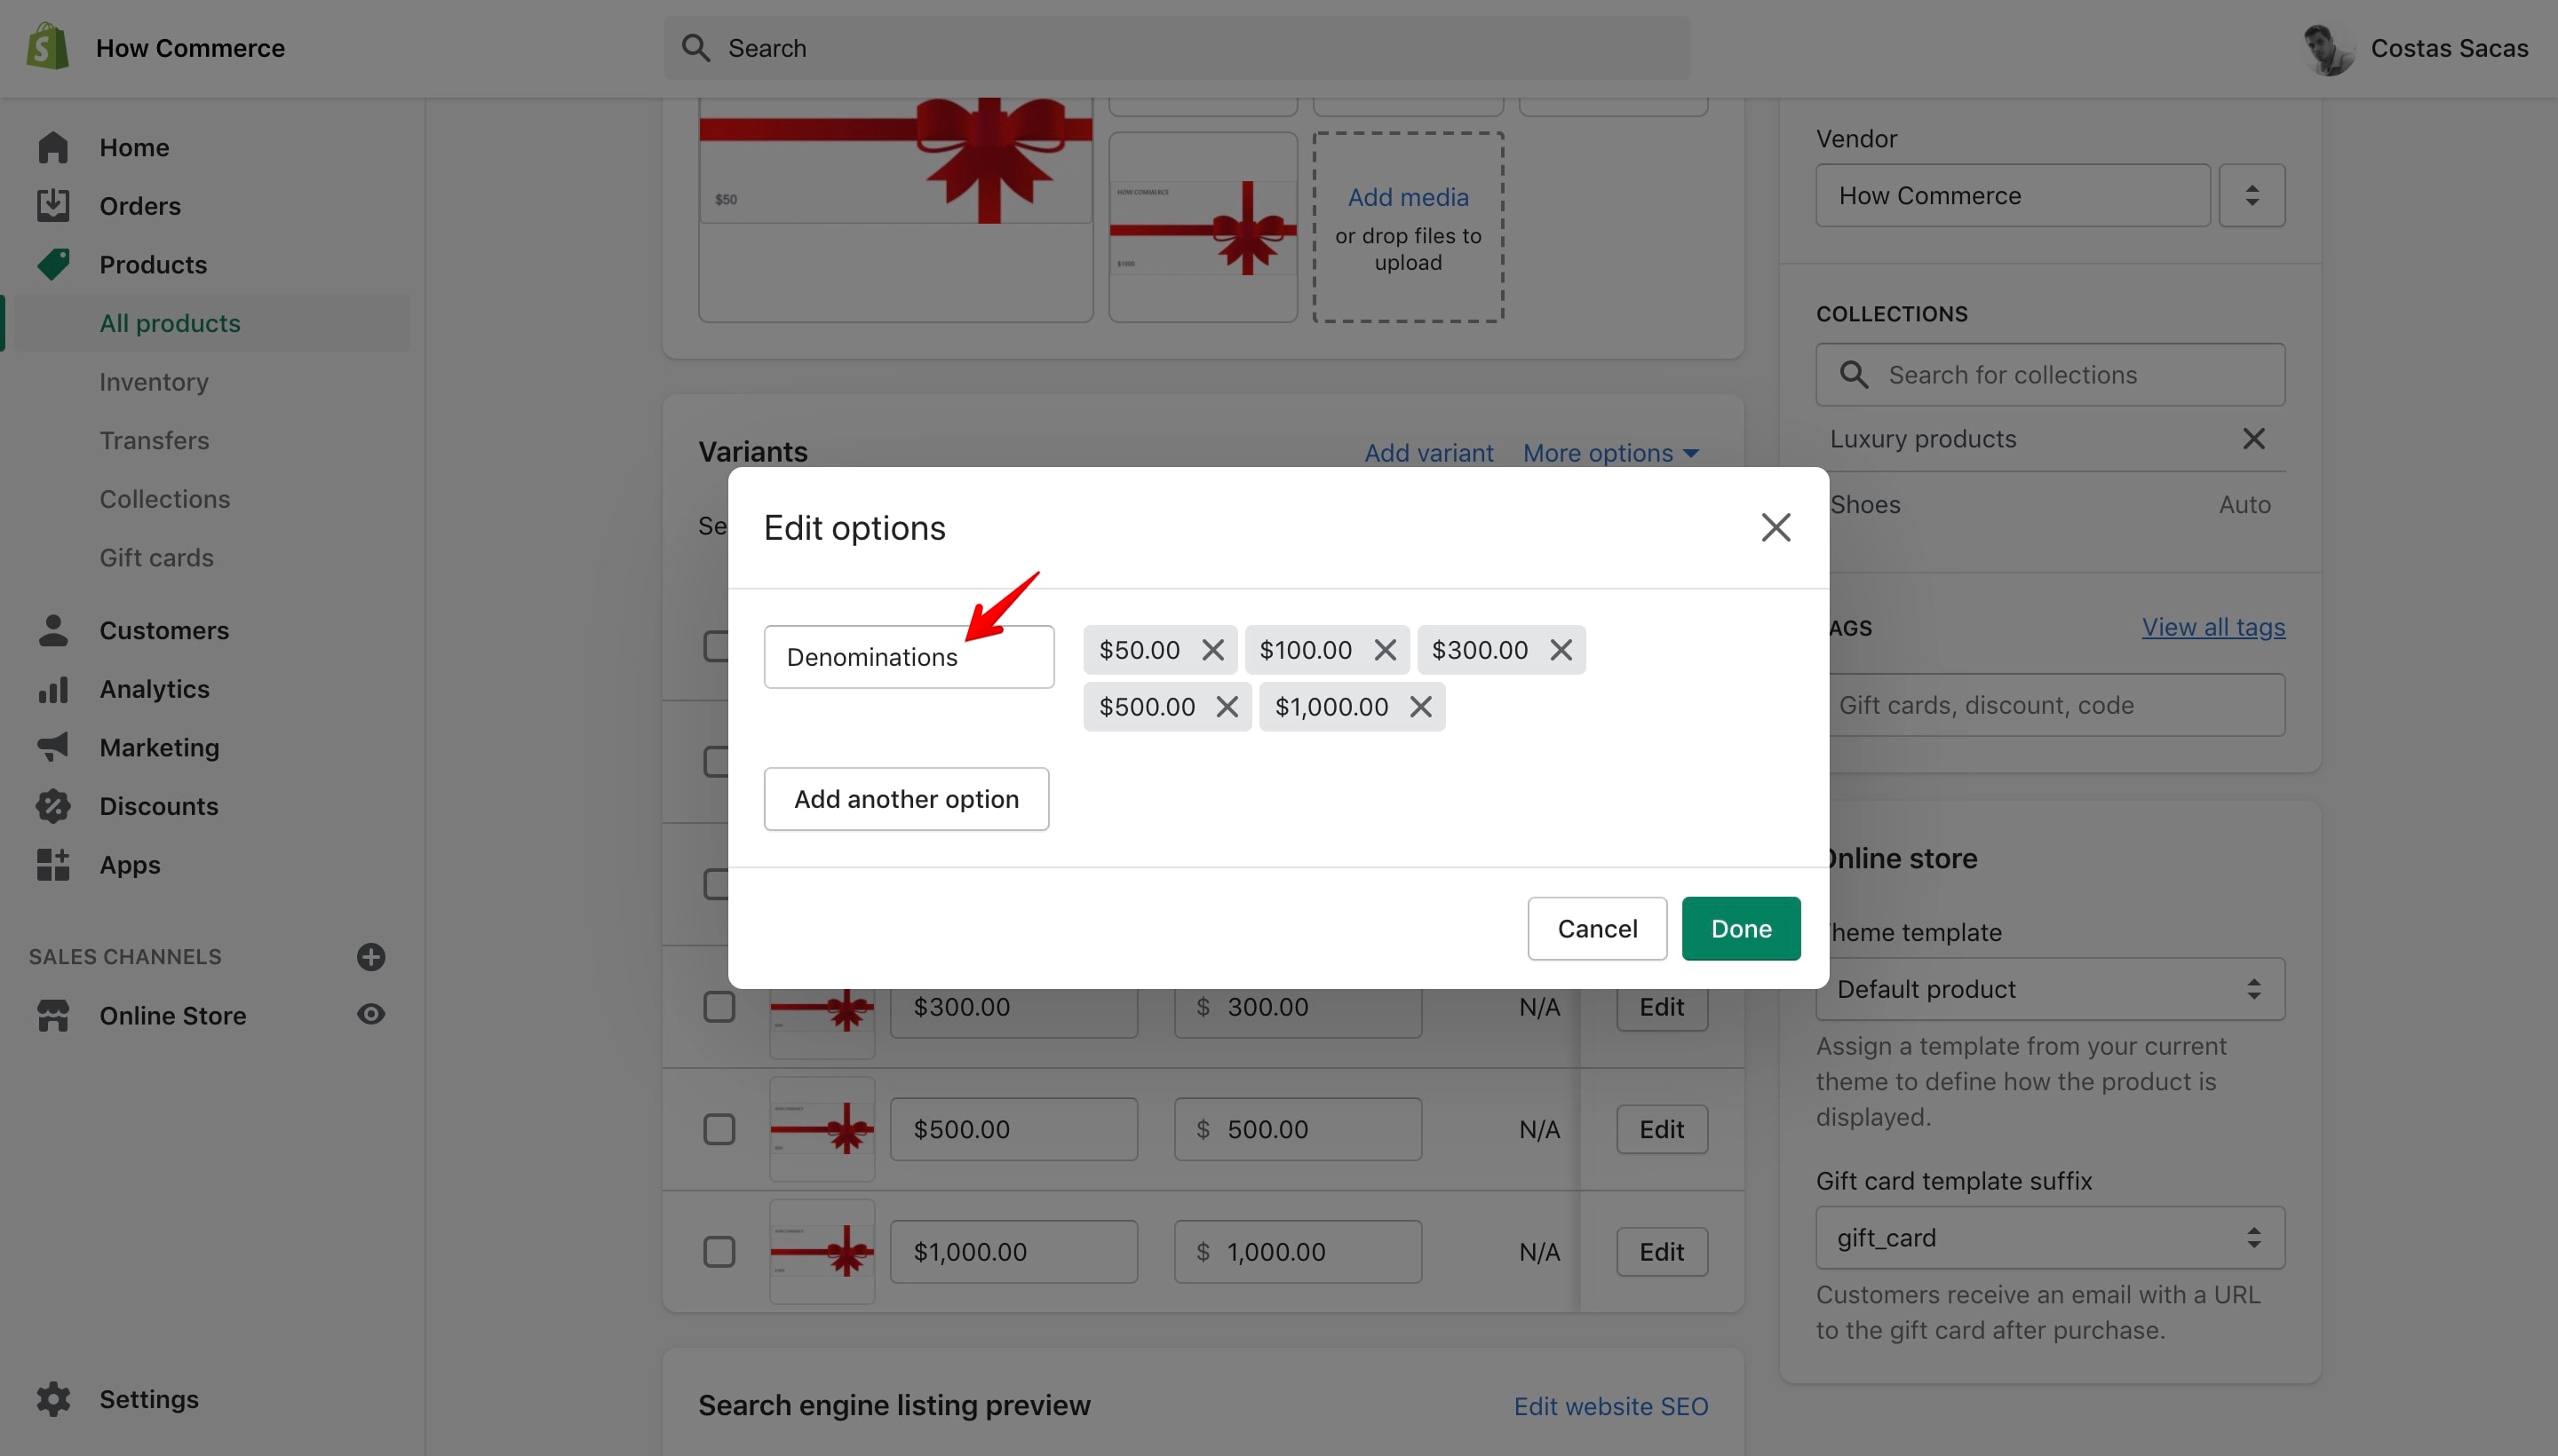Edit the 500.00 price field
Viewport: 2558px width, 1456px height.
1298,1130
